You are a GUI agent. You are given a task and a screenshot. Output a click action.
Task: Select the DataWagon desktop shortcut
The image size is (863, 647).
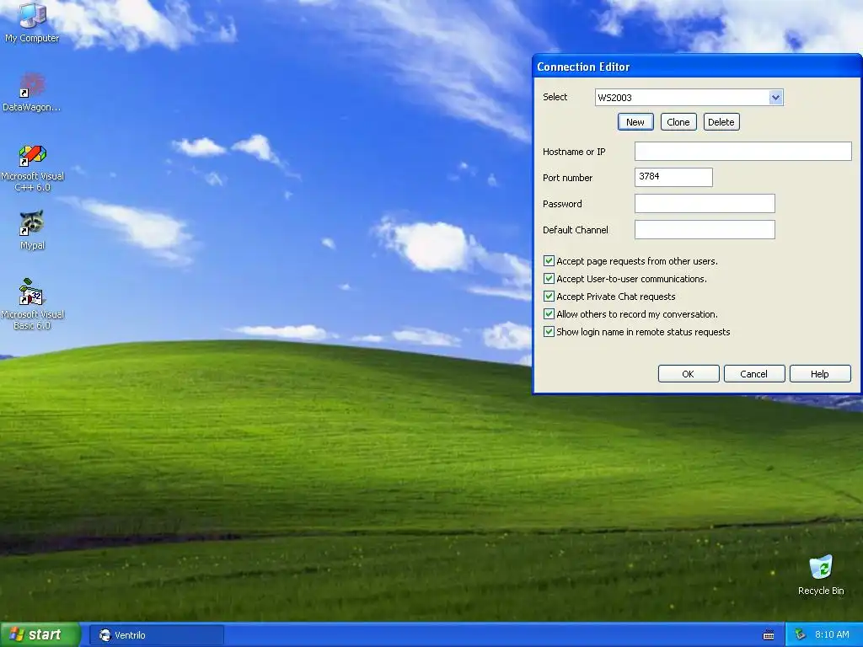click(x=32, y=91)
